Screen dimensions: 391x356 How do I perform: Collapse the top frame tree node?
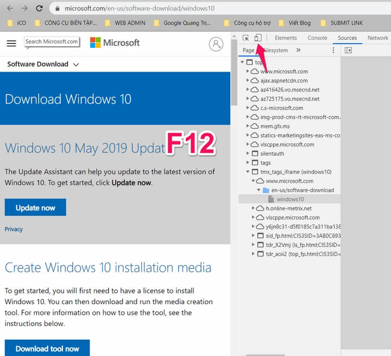click(242, 62)
